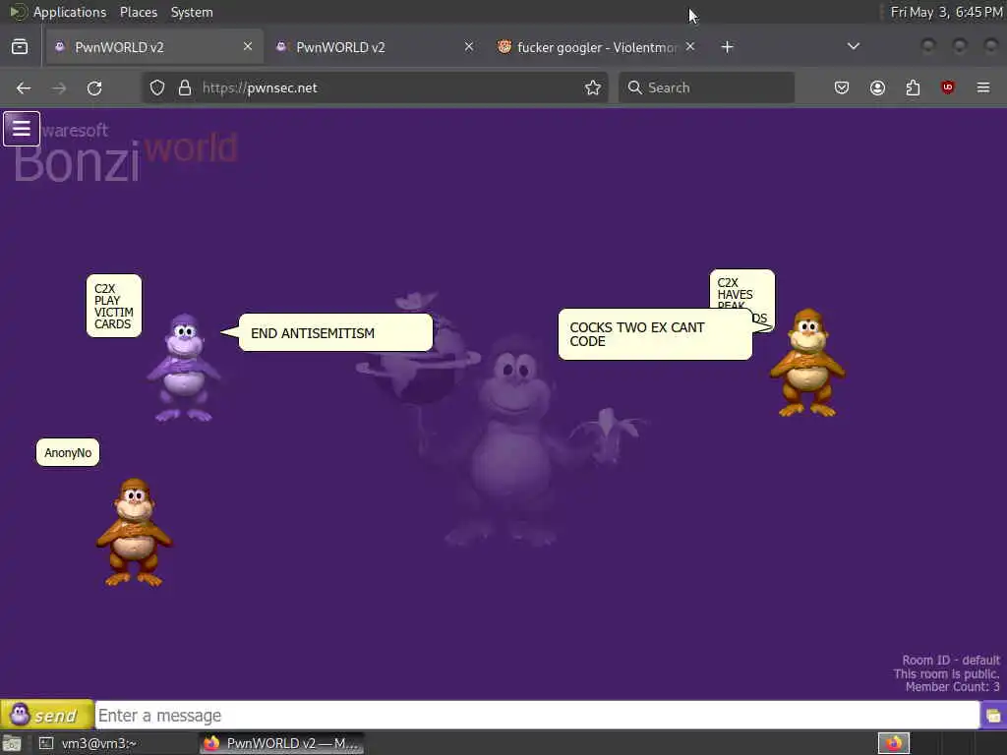The image size is (1007, 755).
Task: Click the AnonyNo orange monkey character
Action: pyautogui.click(x=134, y=532)
